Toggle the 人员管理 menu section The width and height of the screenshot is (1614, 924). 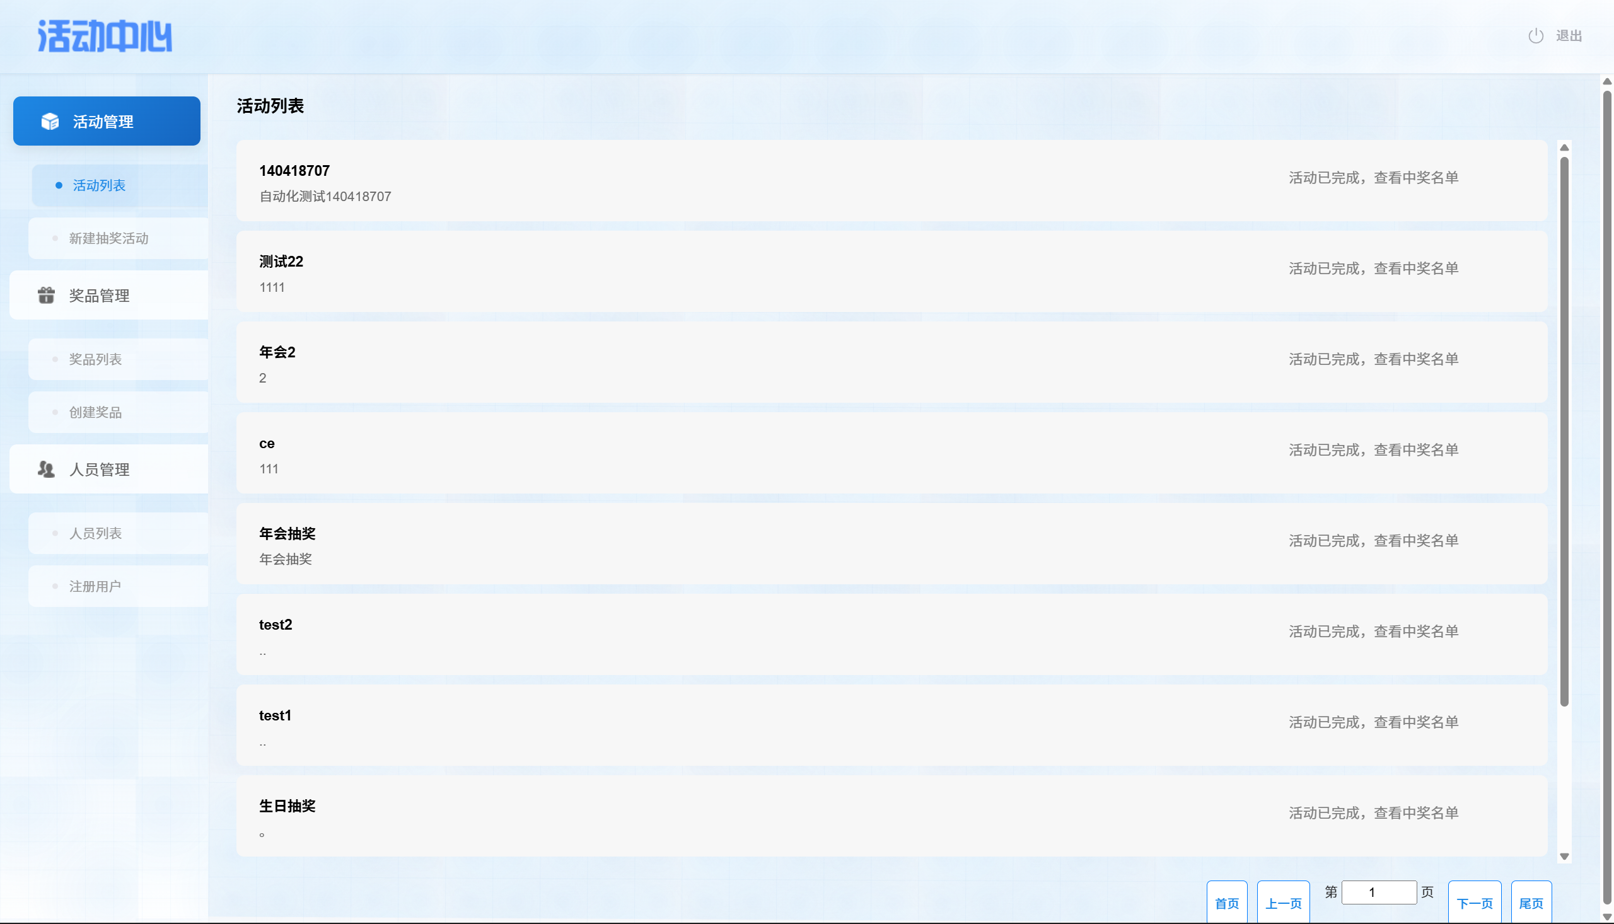tap(109, 469)
